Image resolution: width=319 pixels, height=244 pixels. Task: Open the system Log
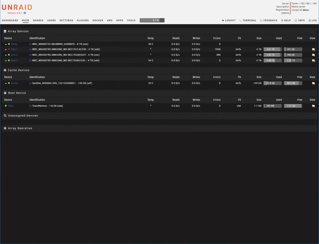point(313,20)
